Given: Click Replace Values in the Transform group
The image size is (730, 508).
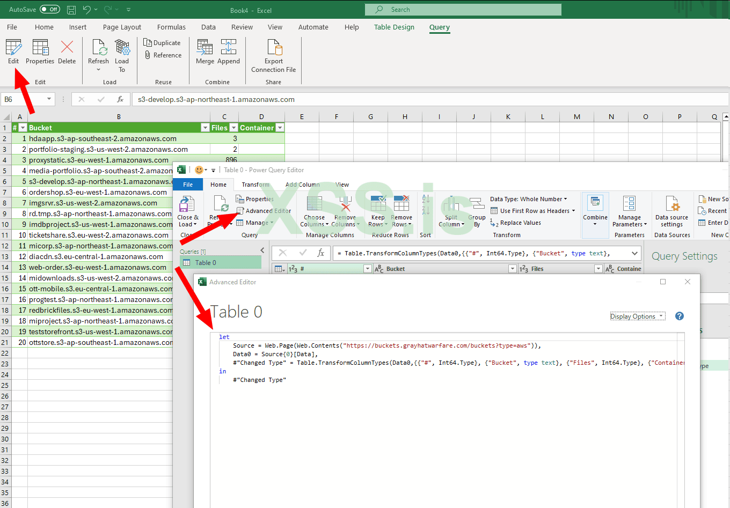Looking at the screenshot, I should coord(522,223).
